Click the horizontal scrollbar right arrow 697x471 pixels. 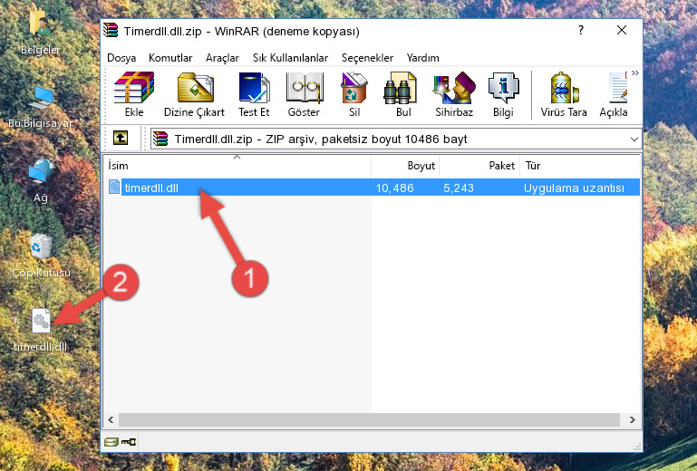point(632,419)
